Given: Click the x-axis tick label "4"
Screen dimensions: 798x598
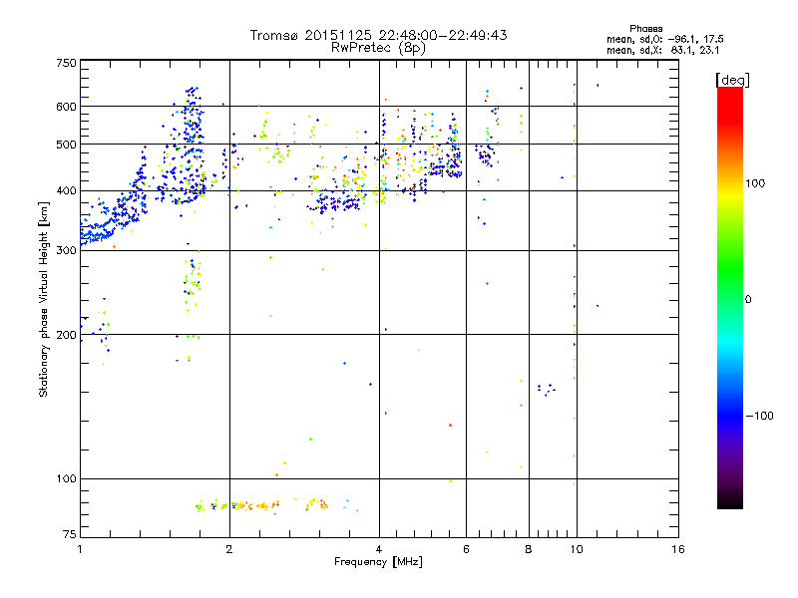Looking at the screenshot, I should coord(379,549).
